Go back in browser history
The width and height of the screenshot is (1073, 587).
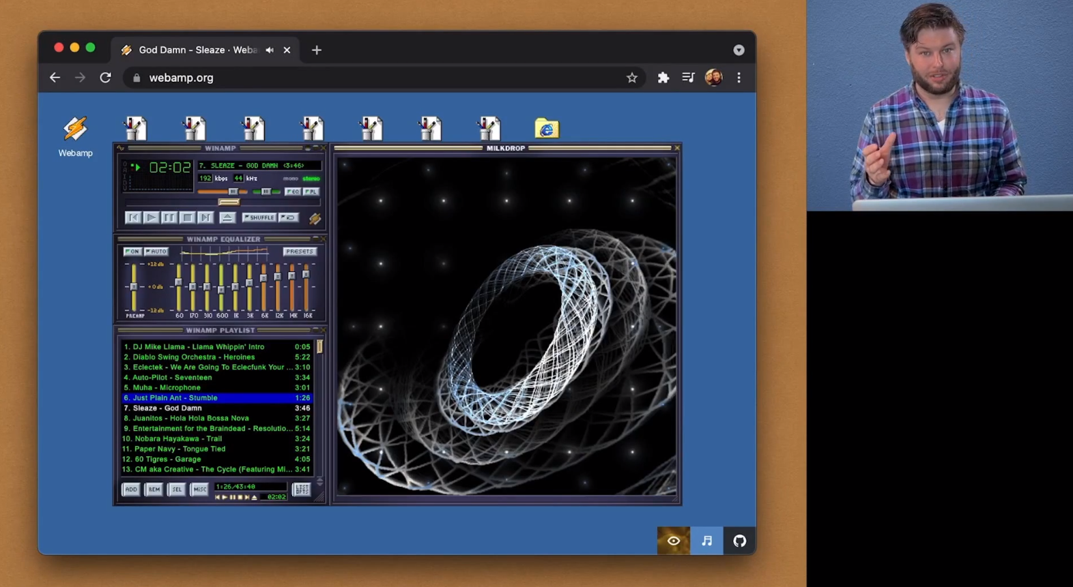click(x=55, y=78)
